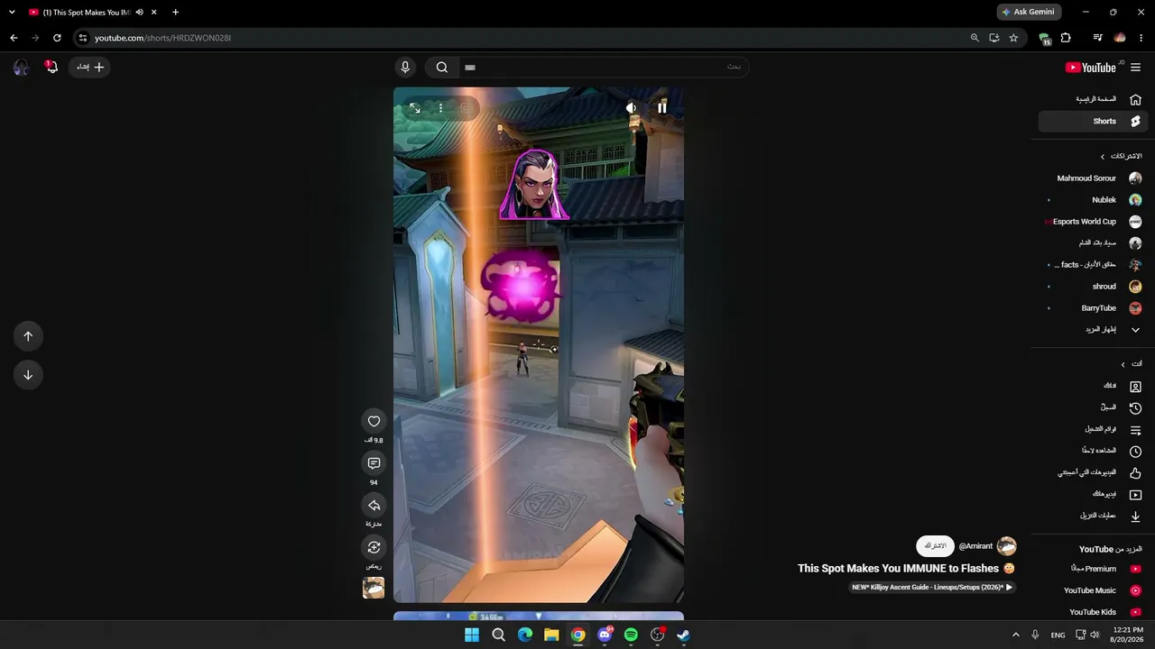
Task: Go to YouTube home via logo
Action: coord(1091,68)
